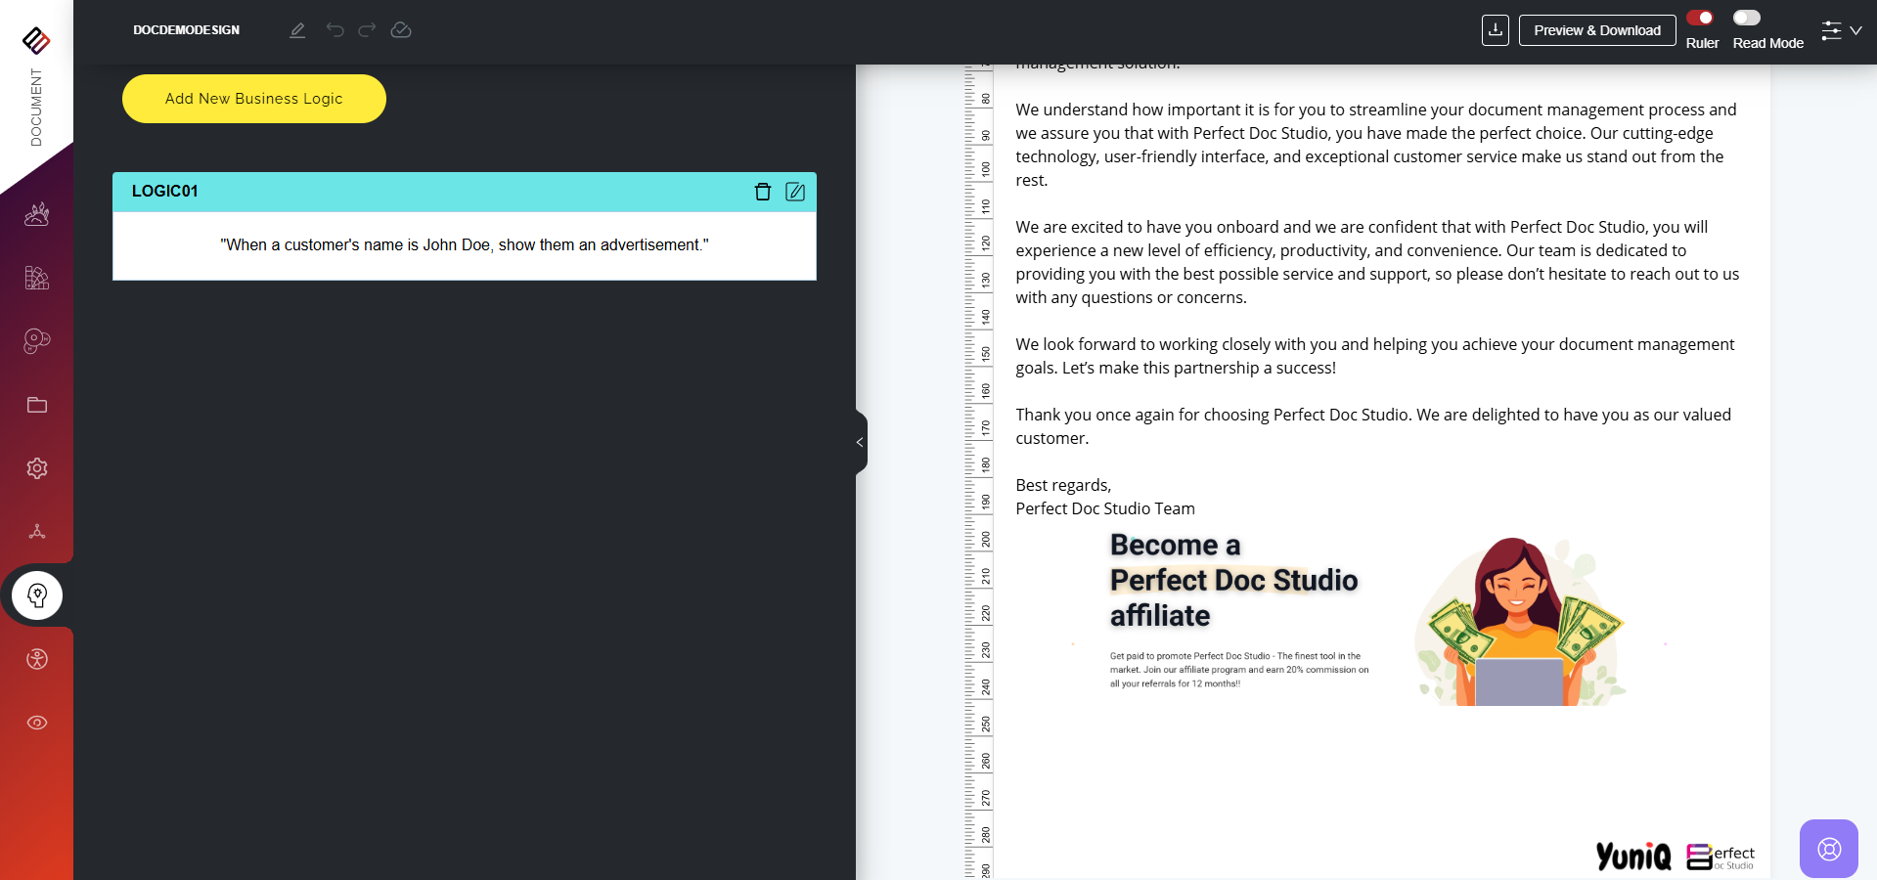
Task: Click the download icon button
Action: (1495, 30)
